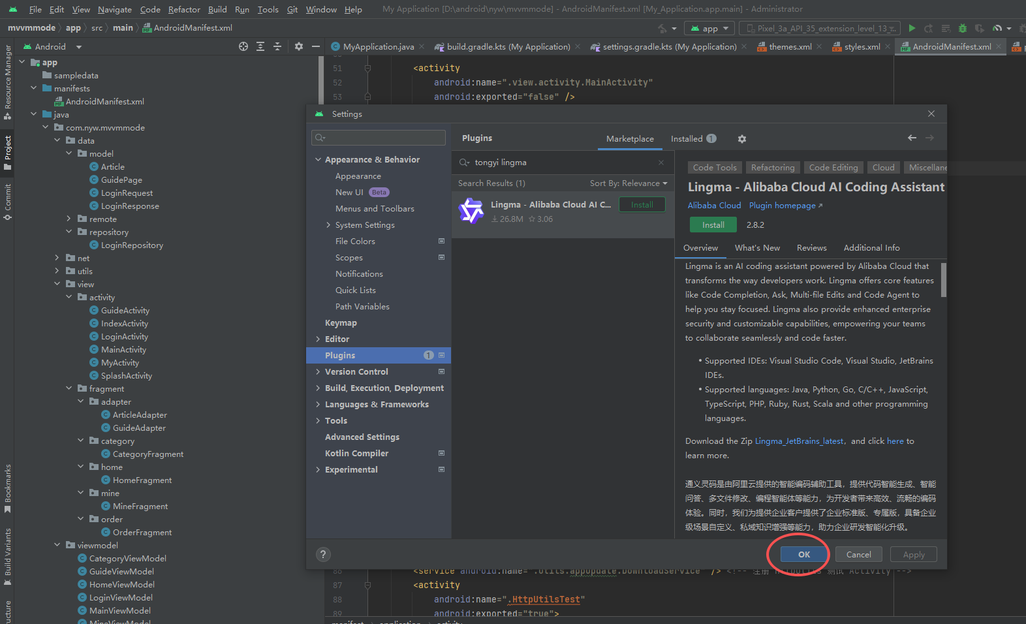Open Sort By Relevance dropdown

(629, 183)
